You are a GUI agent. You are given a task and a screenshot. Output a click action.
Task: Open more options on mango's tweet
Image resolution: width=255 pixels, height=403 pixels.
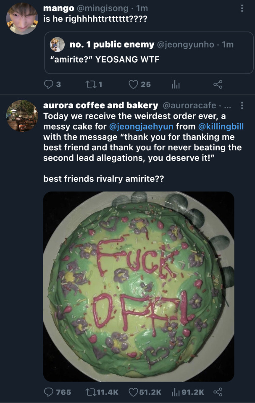coord(242,8)
